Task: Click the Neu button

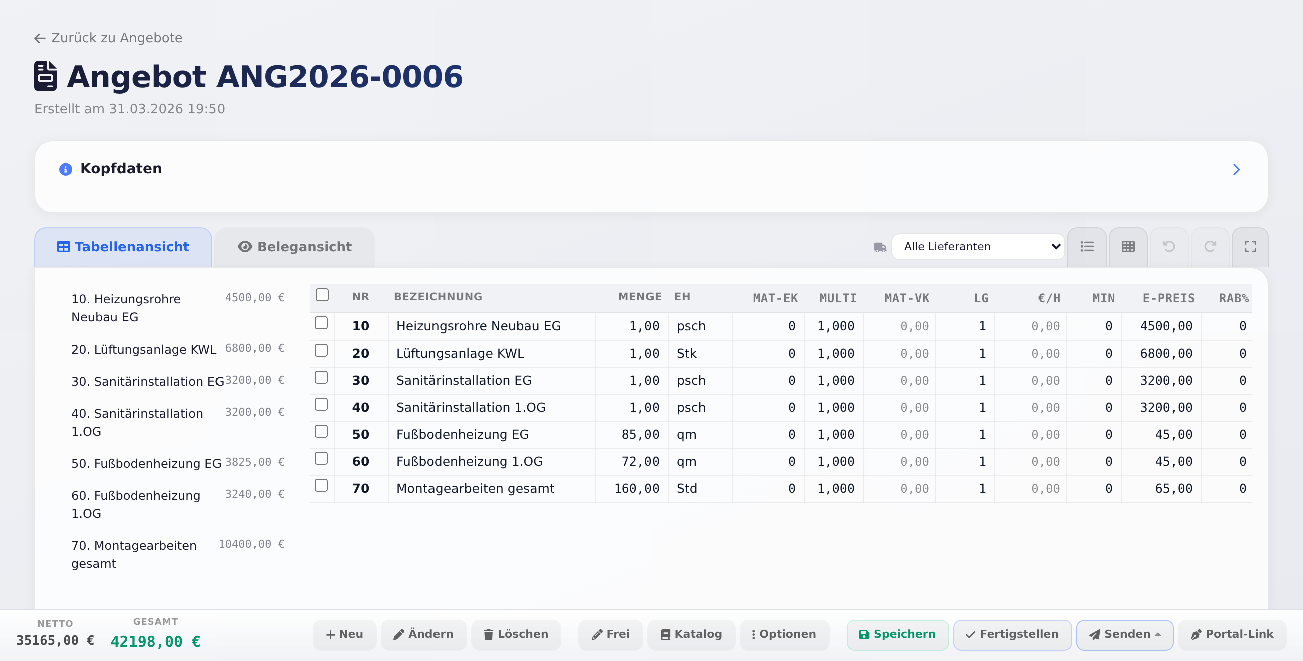Action: pos(344,635)
